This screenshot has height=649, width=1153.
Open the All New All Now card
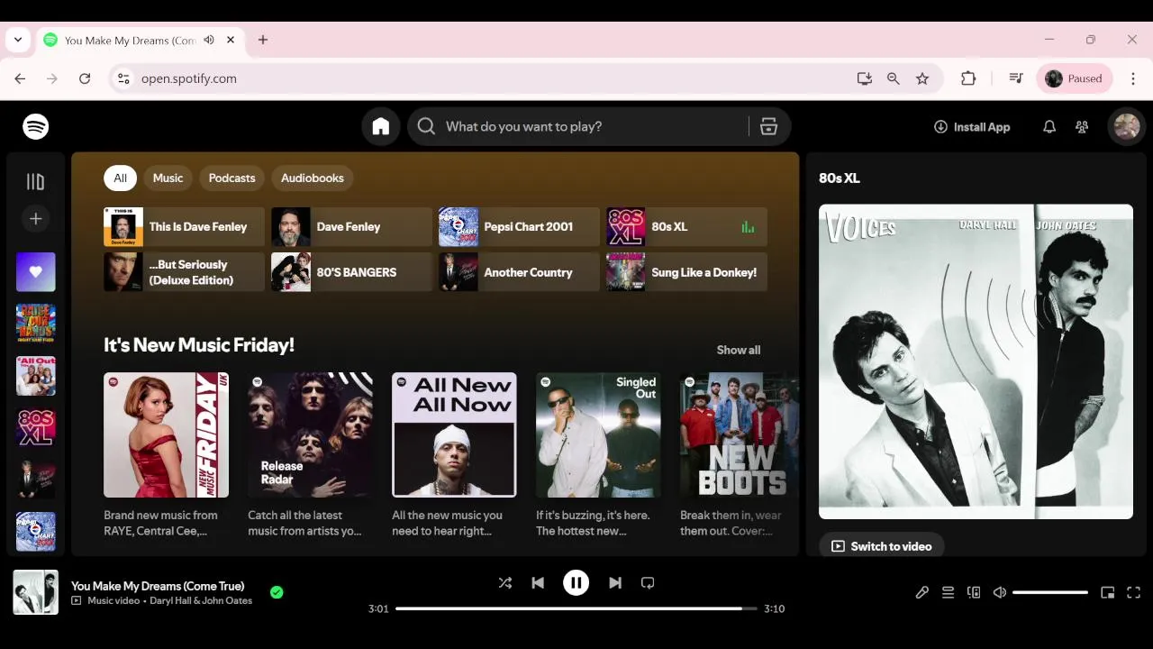454,455
